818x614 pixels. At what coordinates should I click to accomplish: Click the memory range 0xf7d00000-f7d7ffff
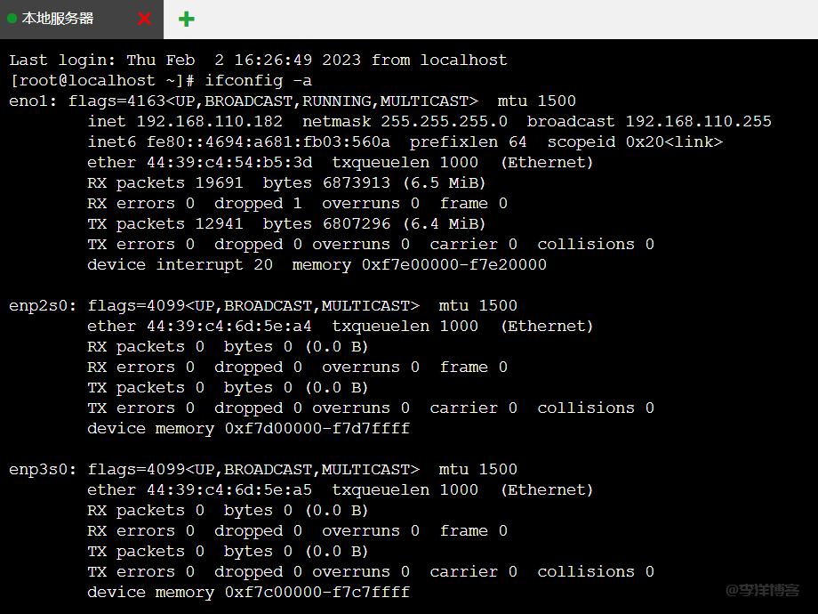coord(317,429)
